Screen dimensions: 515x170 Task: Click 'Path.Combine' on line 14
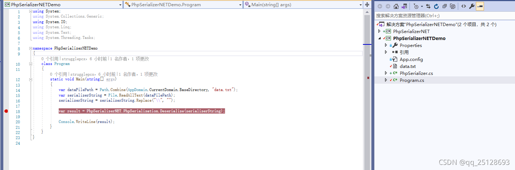pos(113,90)
